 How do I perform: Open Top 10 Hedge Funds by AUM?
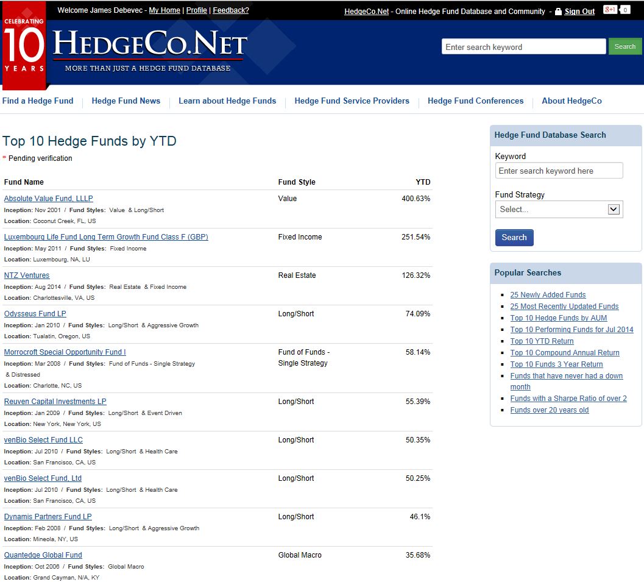(x=559, y=318)
